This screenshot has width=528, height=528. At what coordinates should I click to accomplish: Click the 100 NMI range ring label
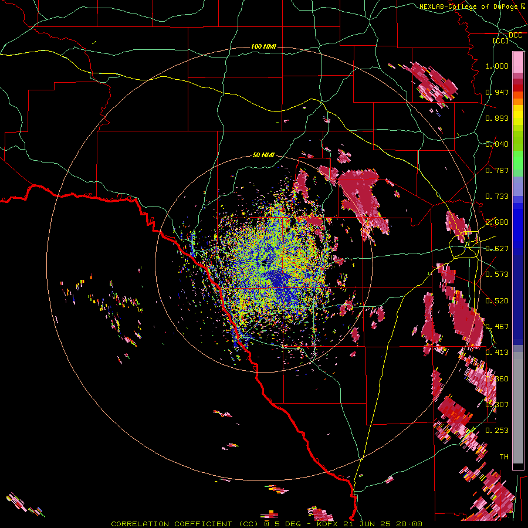coord(263,46)
